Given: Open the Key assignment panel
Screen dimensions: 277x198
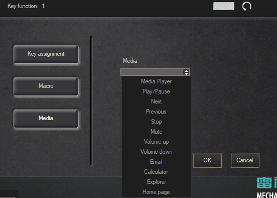Looking at the screenshot, I should (46, 54).
